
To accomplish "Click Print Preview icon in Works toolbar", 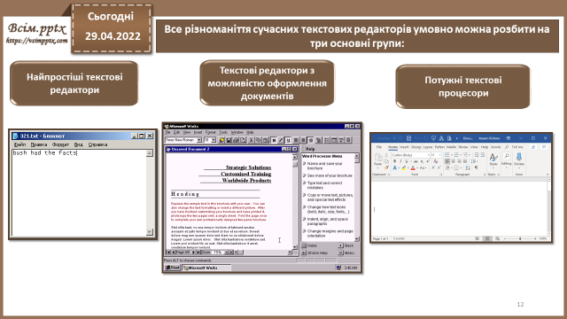I will click(x=243, y=140).
